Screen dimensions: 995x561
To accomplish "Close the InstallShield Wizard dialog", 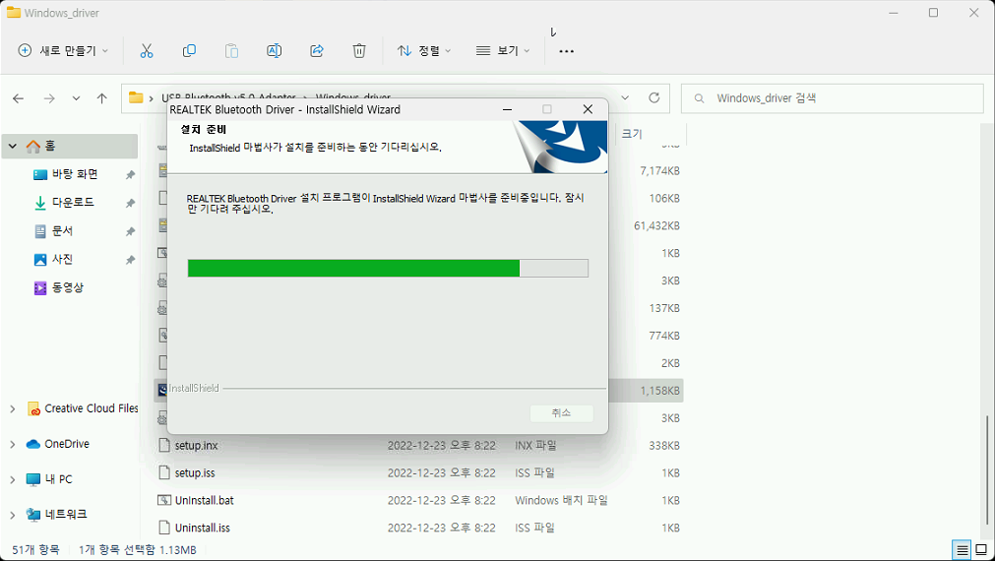I will pos(588,110).
